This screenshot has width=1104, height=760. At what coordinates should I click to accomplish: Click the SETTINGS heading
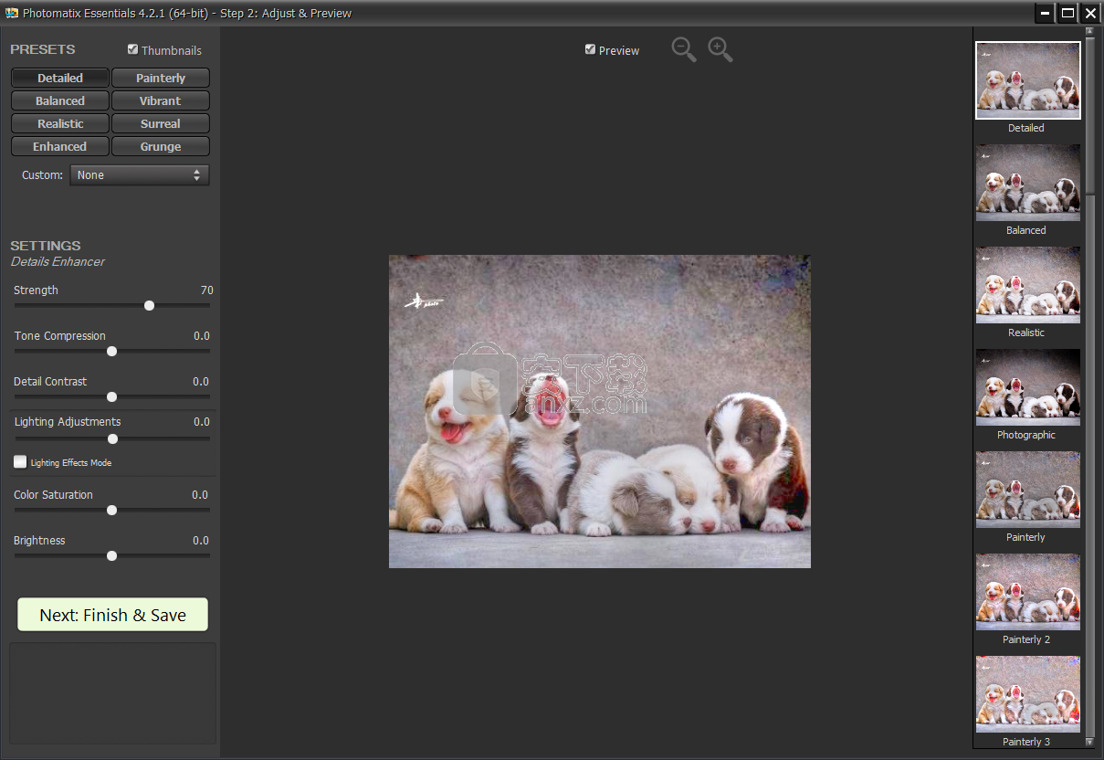(46, 246)
